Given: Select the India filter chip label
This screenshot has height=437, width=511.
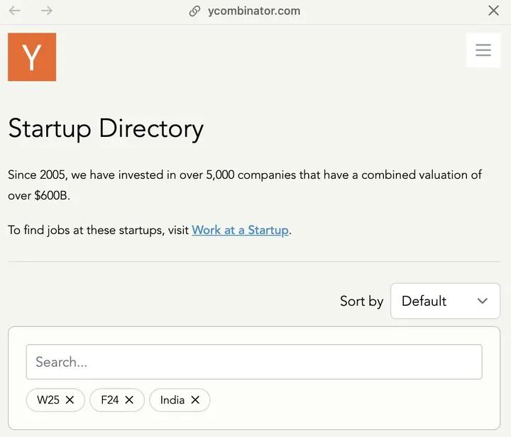Looking at the screenshot, I should click(x=172, y=400).
